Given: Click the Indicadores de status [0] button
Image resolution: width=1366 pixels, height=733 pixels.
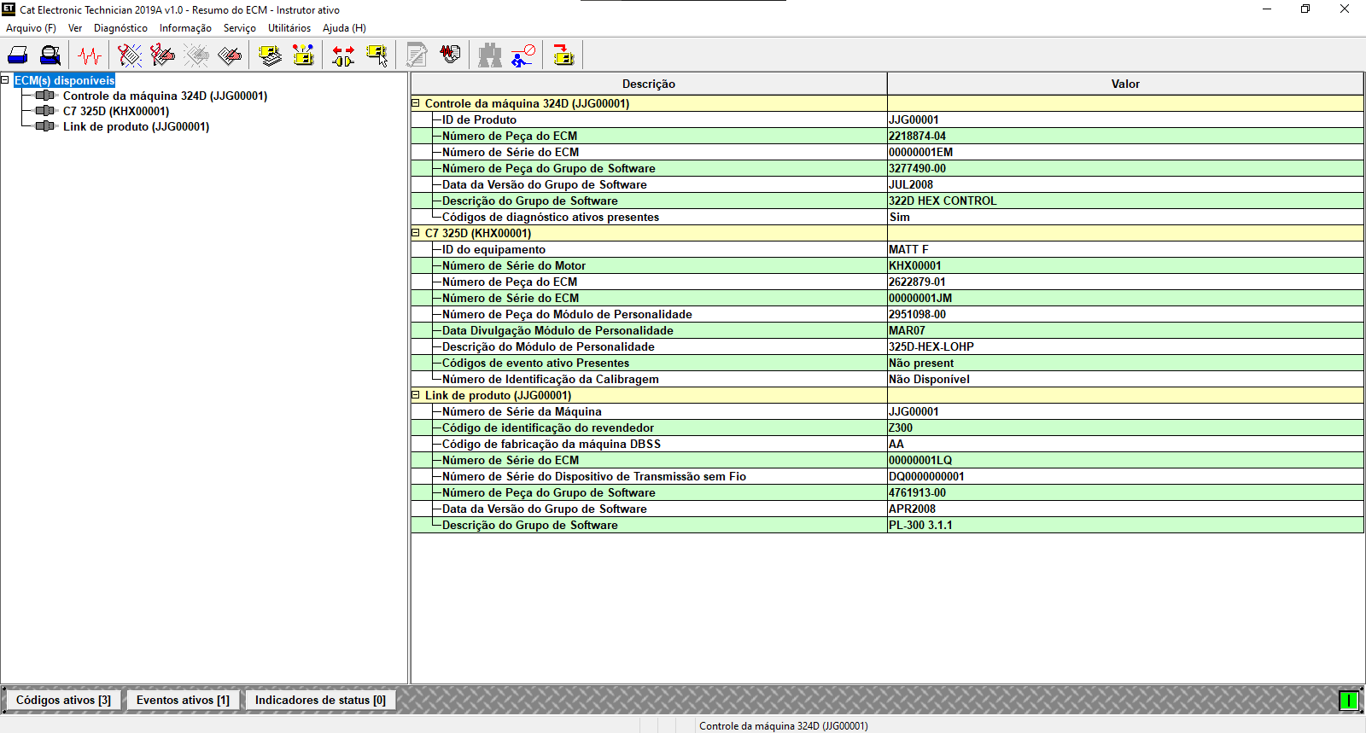Looking at the screenshot, I should pyautogui.click(x=320, y=700).
